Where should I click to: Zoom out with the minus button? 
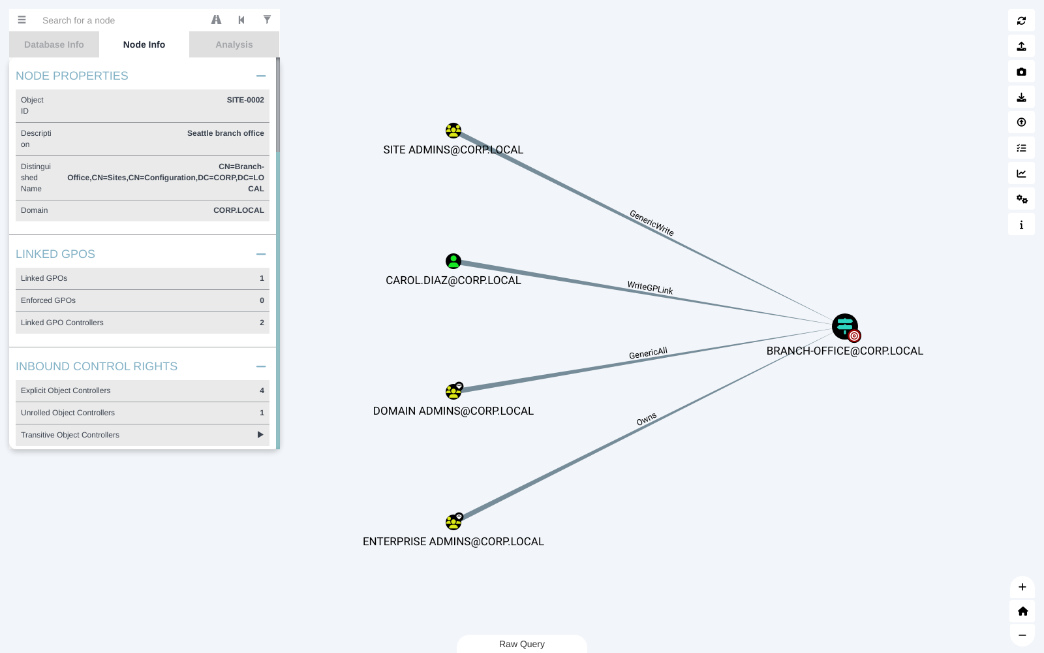click(1022, 635)
